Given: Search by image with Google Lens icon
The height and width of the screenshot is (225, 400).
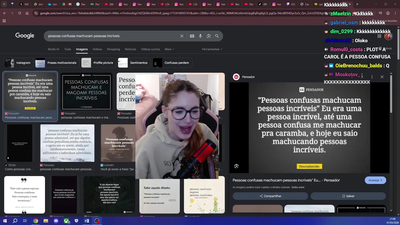Looking at the screenshot, I should (x=209, y=36).
